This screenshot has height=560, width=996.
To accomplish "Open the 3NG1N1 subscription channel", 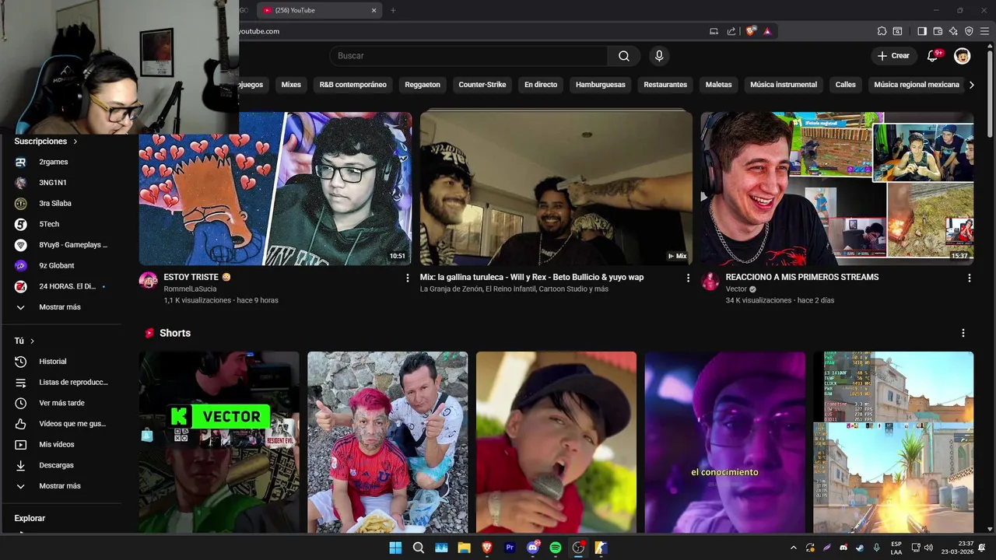I will click(62, 183).
